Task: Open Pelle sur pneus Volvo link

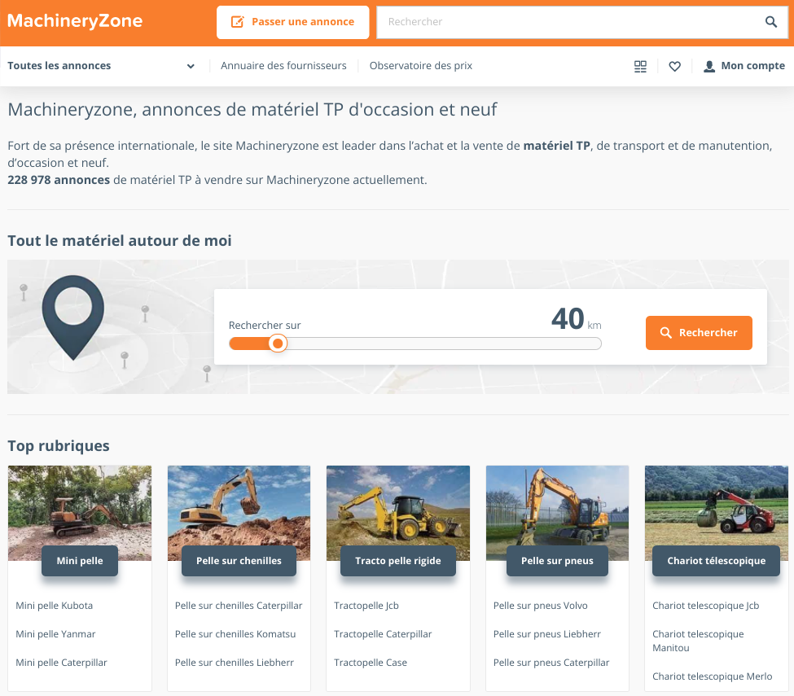Action: click(x=540, y=606)
